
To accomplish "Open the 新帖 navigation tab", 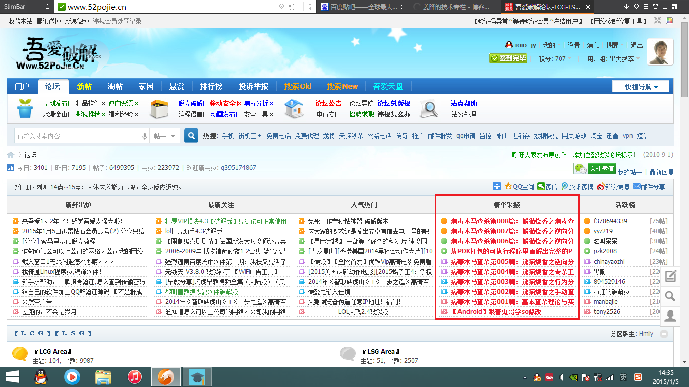I will [x=84, y=86].
